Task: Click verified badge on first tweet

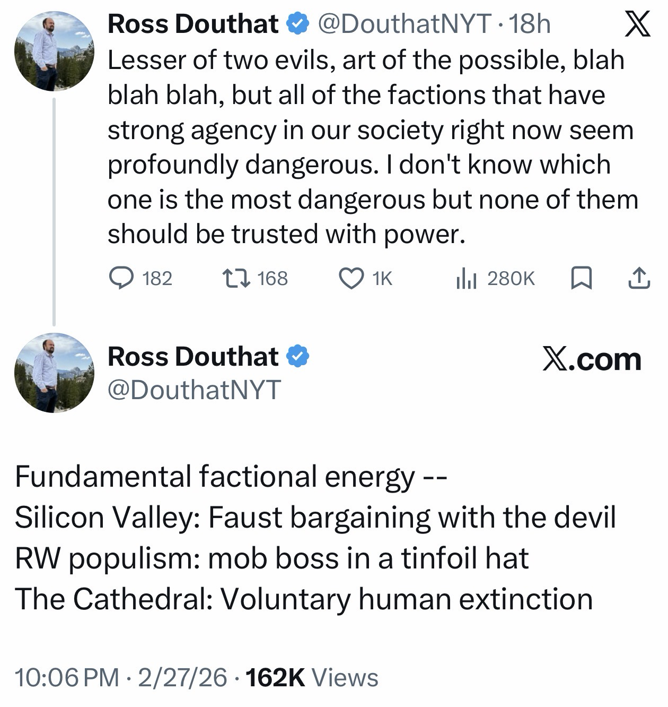Action: (297, 23)
